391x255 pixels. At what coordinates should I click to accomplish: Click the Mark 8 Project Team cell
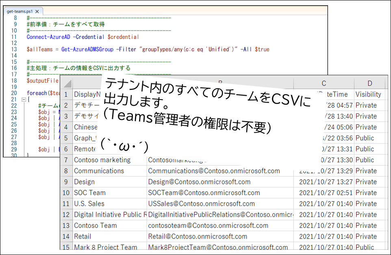pyautogui.click(x=110, y=246)
